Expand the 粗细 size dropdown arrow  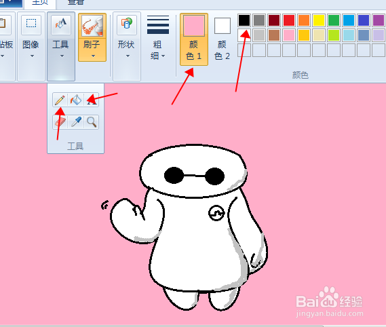point(163,56)
